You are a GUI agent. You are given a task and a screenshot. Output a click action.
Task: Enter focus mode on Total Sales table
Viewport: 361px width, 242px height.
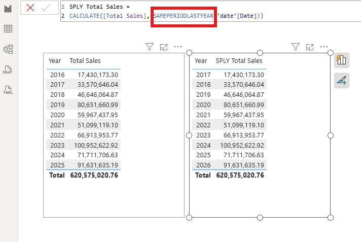164,47
